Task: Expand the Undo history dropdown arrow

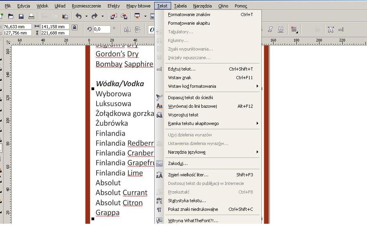Action: [x=86, y=16]
